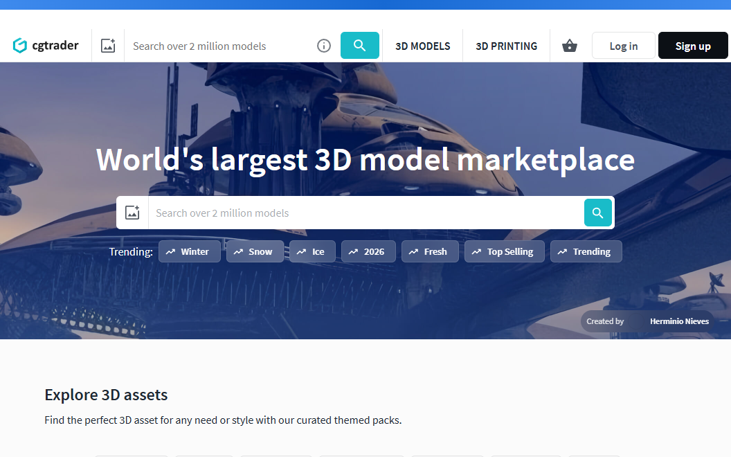Select the Winter trending tag
731x457 pixels.
(x=189, y=251)
